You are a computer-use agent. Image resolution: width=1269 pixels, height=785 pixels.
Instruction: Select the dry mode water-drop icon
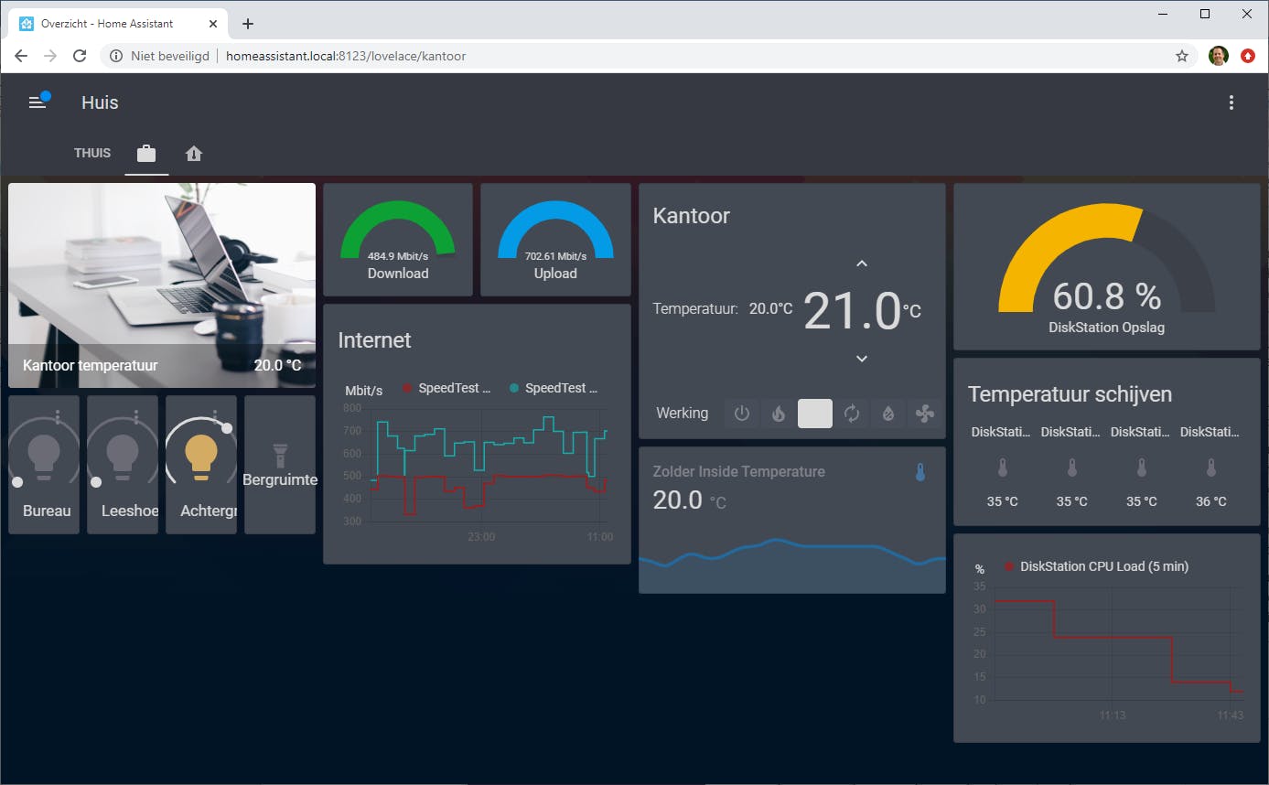click(x=887, y=414)
